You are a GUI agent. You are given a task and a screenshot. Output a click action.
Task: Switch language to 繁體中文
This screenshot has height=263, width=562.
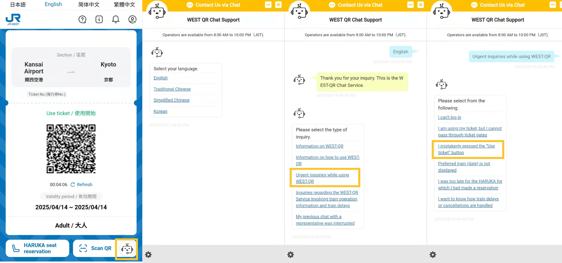point(124,5)
